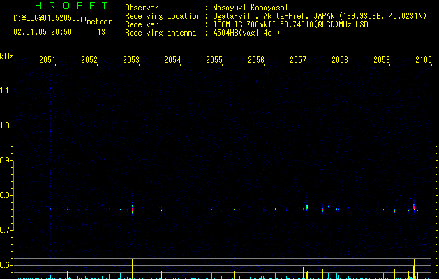Click the Receiver label
The image size is (439, 279).
pyautogui.click(x=142, y=24)
